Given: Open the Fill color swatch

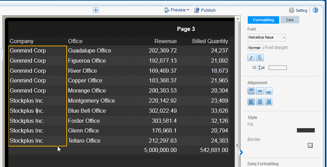Looking at the screenshot, I should click(306, 130).
